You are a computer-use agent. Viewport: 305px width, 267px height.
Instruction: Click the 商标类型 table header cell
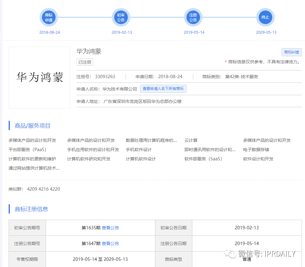(x=173, y=259)
